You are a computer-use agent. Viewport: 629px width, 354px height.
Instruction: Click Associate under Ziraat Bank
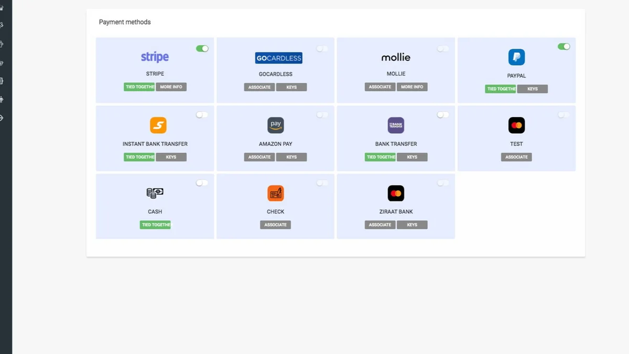click(x=380, y=225)
